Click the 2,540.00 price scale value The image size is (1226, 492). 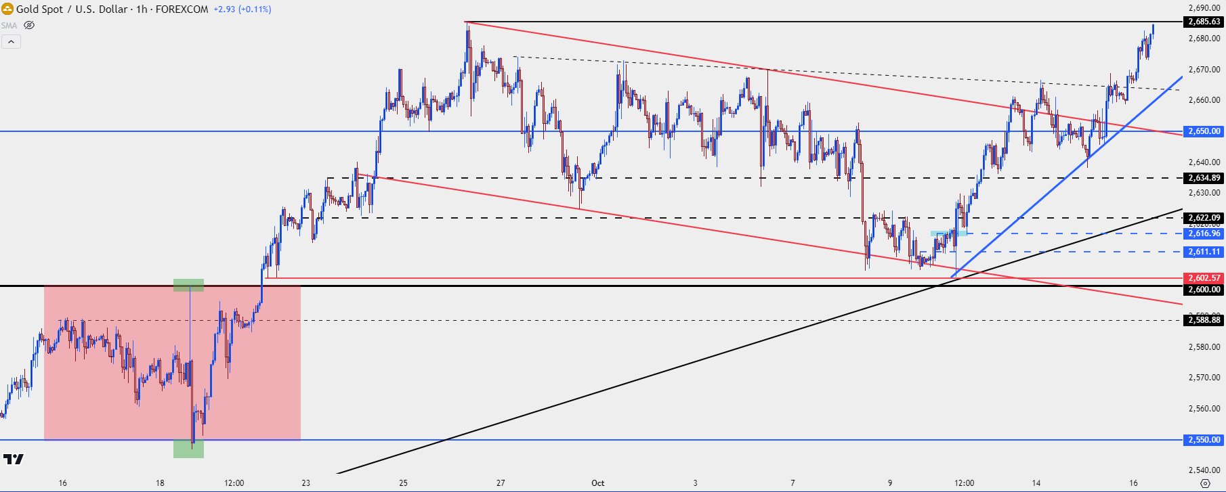point(1204,470)
